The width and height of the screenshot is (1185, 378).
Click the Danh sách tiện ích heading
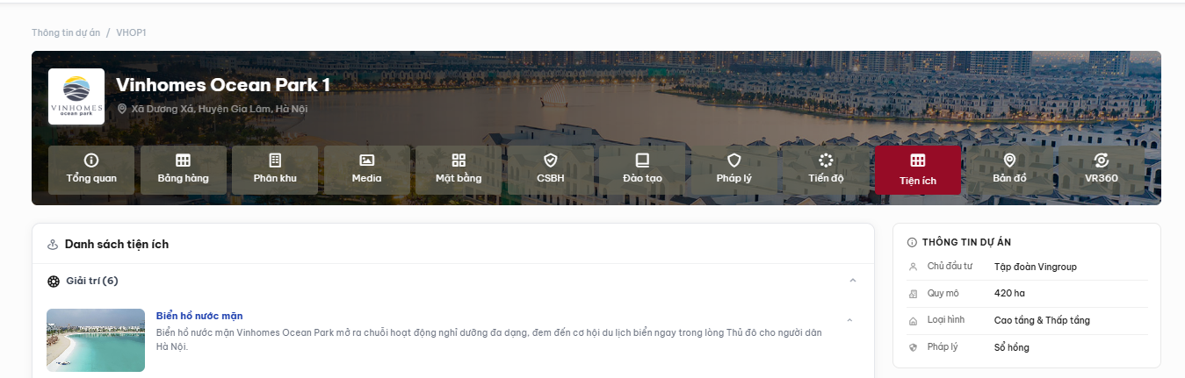click(117, 245)
